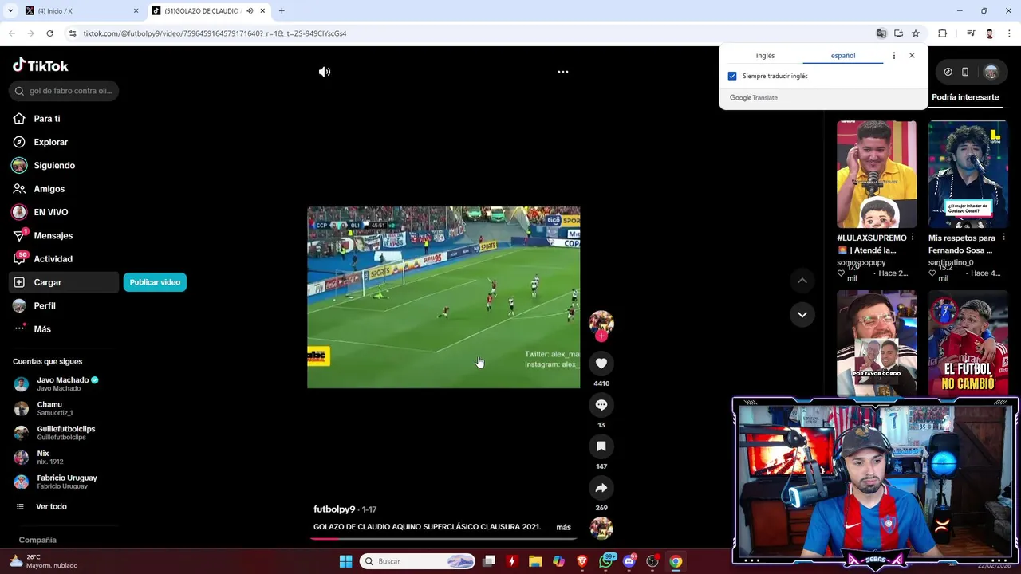
Task: Open the get-app phone icon in the top pill
Action: tap(965, 72)
